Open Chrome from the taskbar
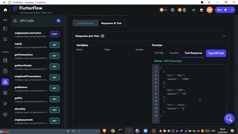This screenshot has width=238, height=134. coord(113,131)
